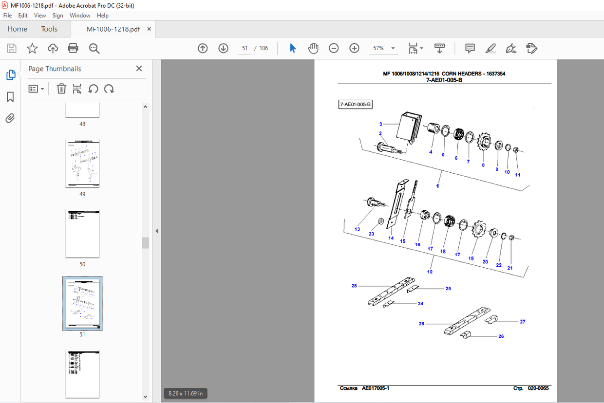Go to previous page using up arrow
The height and width of the screenshot is (403, 604).
point(203,48)
